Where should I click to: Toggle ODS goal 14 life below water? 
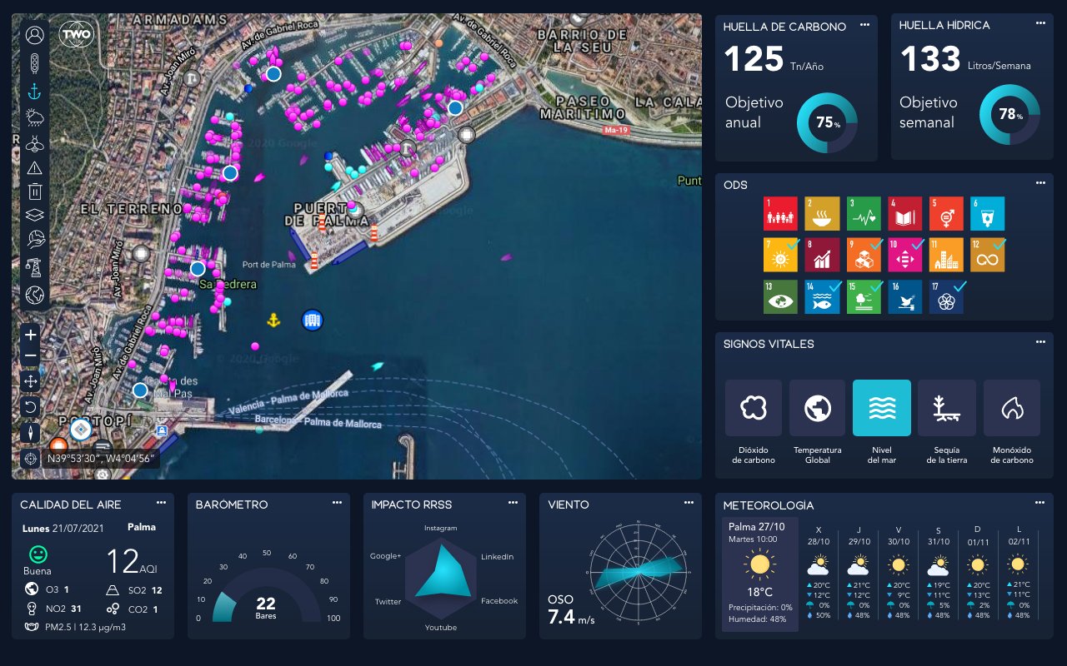(x=822, y=297)
